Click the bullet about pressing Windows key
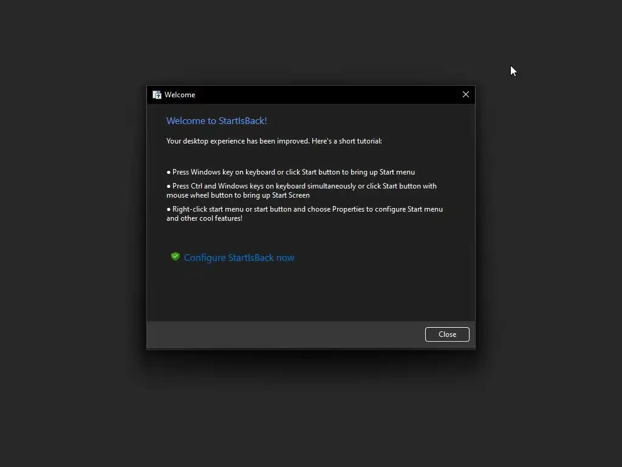This screenshot has width=622, height=467. (x=291, y=172)
